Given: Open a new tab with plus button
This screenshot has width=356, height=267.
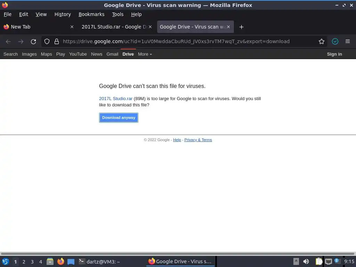Looking at the screenshot, I should pyautogui.click(x=241, y=27).
